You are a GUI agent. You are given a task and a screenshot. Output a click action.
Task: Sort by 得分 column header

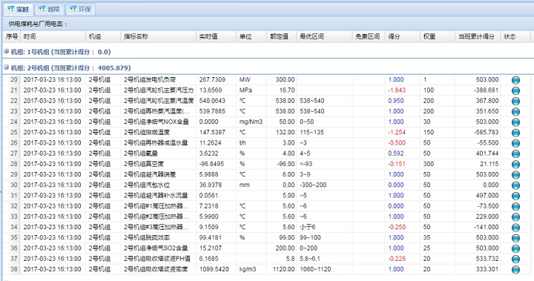pyautogui.click(x=402, y=36)
